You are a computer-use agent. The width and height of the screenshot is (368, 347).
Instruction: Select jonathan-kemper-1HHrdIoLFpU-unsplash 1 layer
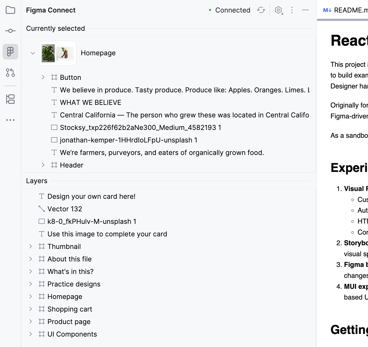click(x=128, y=140)
